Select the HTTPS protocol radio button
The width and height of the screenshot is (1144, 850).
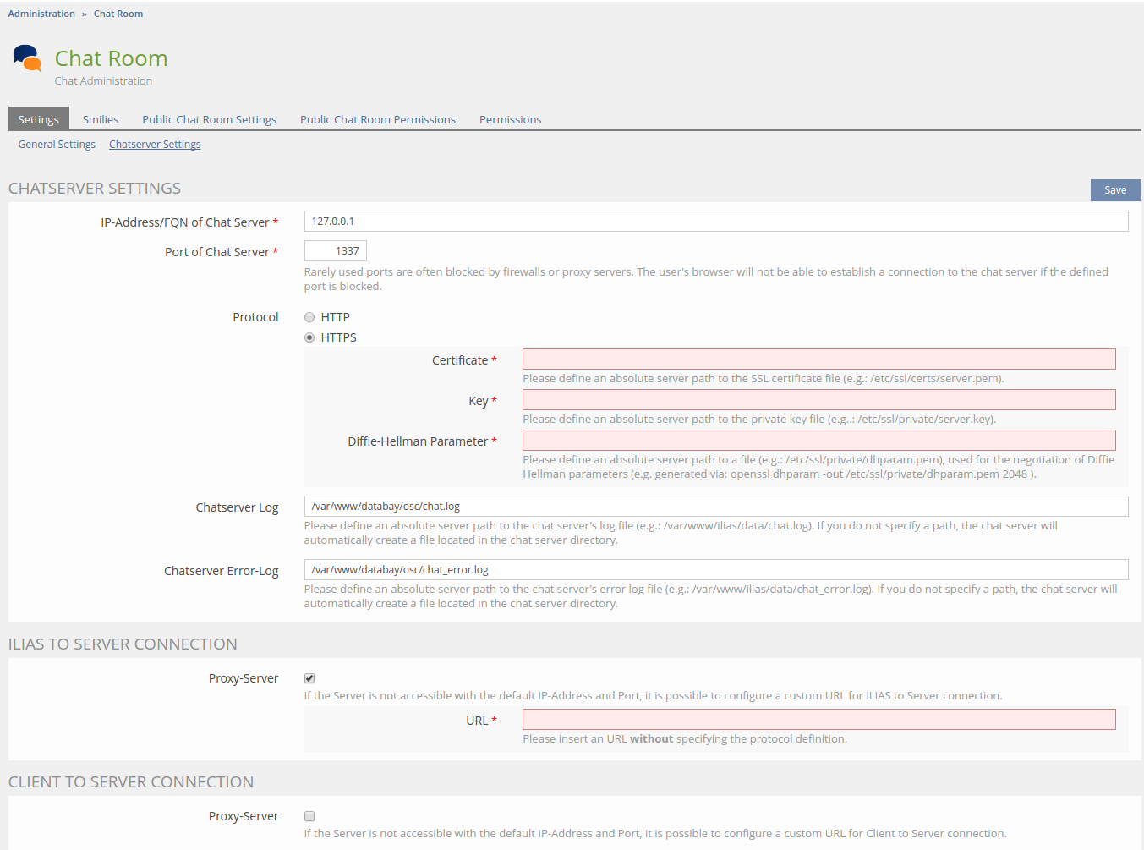coord(309,337)
